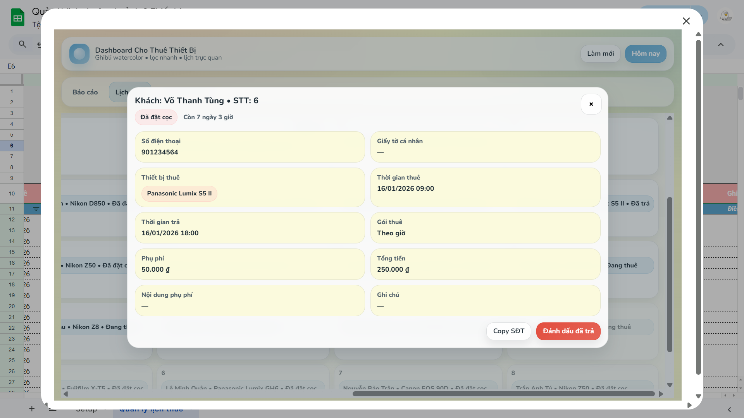Open the account avatar in top right
The image size is (744, 418).
point(725,16)
